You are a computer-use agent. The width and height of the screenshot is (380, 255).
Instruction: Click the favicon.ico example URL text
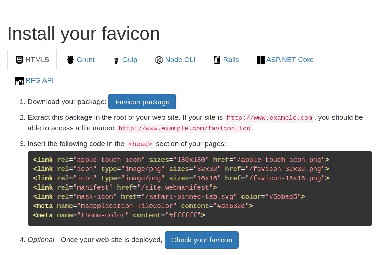click(184, 128)
